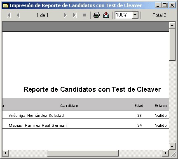Open the 100% zoom dropdown arrow
This screenshot has height=159, width=178.
(x=135, y=15)
